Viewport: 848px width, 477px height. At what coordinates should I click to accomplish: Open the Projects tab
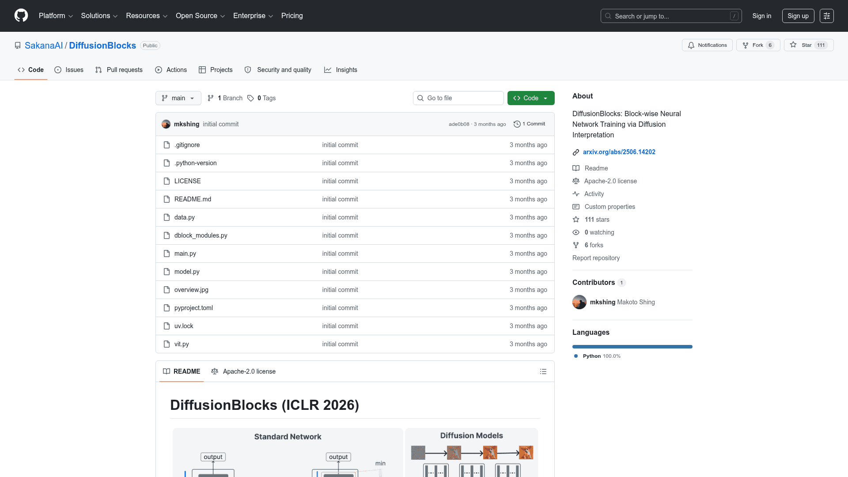point(216,70)
